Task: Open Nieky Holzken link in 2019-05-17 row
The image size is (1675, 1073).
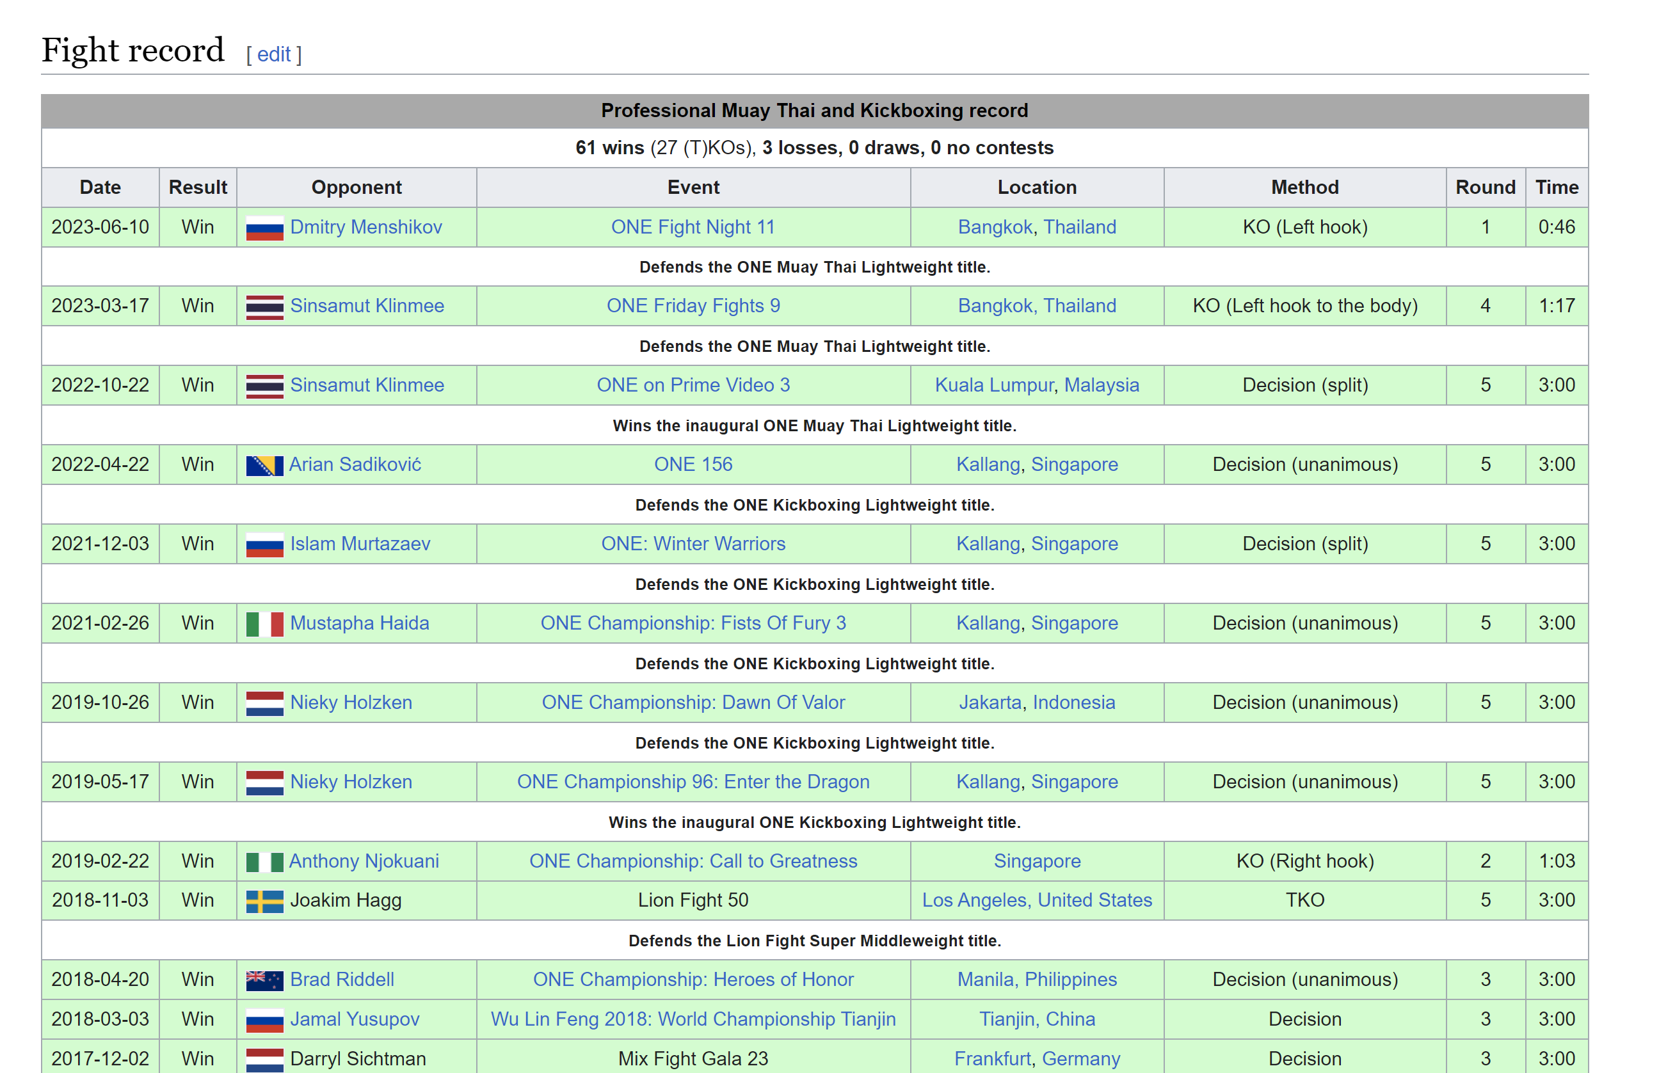Action: pyautogui.click(x=351, y=783)
